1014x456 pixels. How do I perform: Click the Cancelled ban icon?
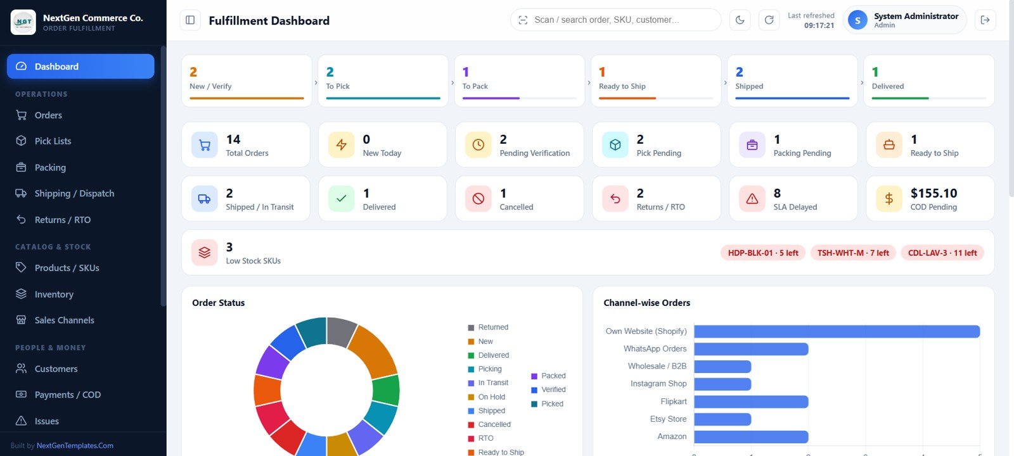point(478,199)
